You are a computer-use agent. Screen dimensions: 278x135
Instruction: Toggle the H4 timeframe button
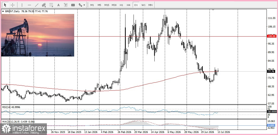coord(129,5)
